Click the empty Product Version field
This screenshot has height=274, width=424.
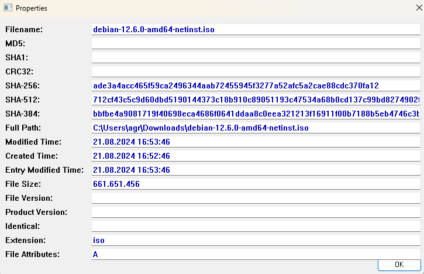[256, 213]
